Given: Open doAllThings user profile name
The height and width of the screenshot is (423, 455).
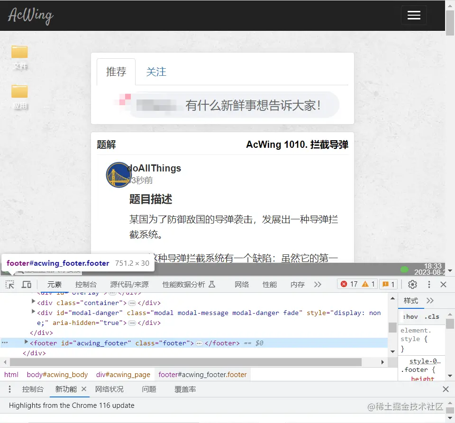Looking at the screenshot, I should coord(154,168).
